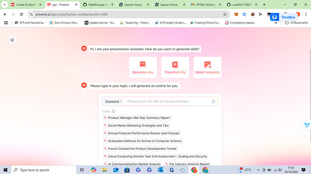
Task: Select Cloud Computing Domain Year-End Assessment case
Action: [155, 156]
